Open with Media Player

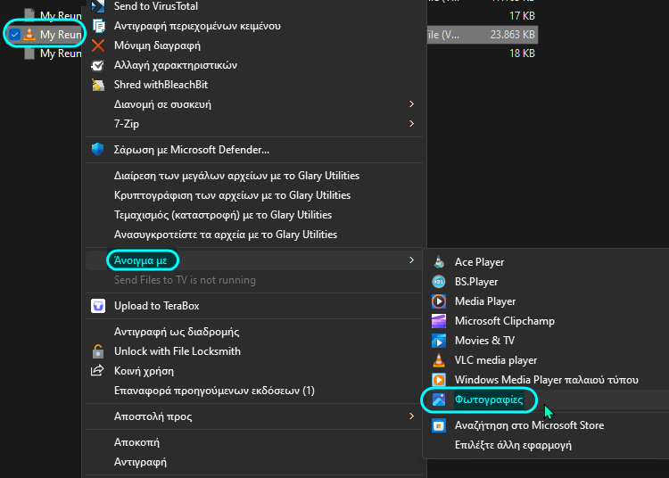(548, 301)
